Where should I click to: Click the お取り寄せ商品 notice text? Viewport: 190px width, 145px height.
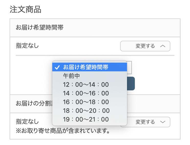click(x=63, y=131)
